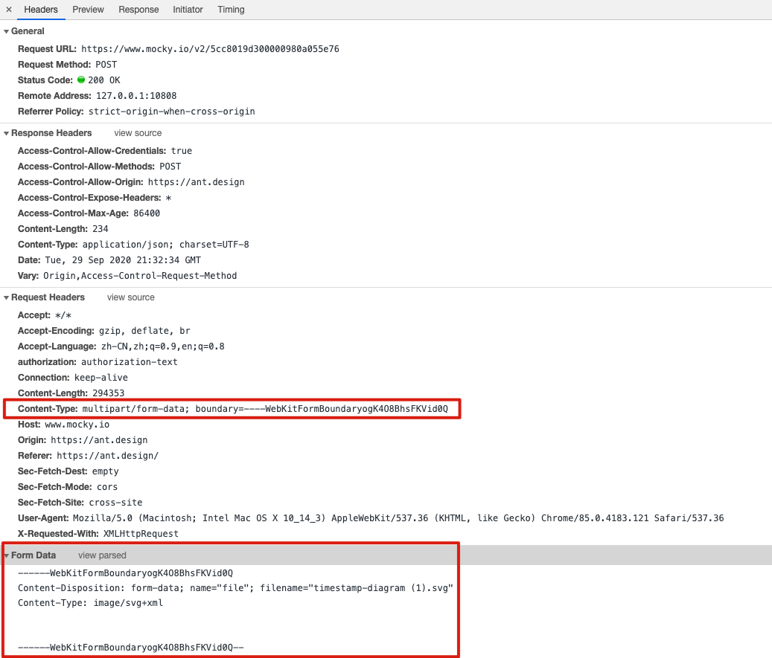Collapse the Request Headers section

point(7,297)
